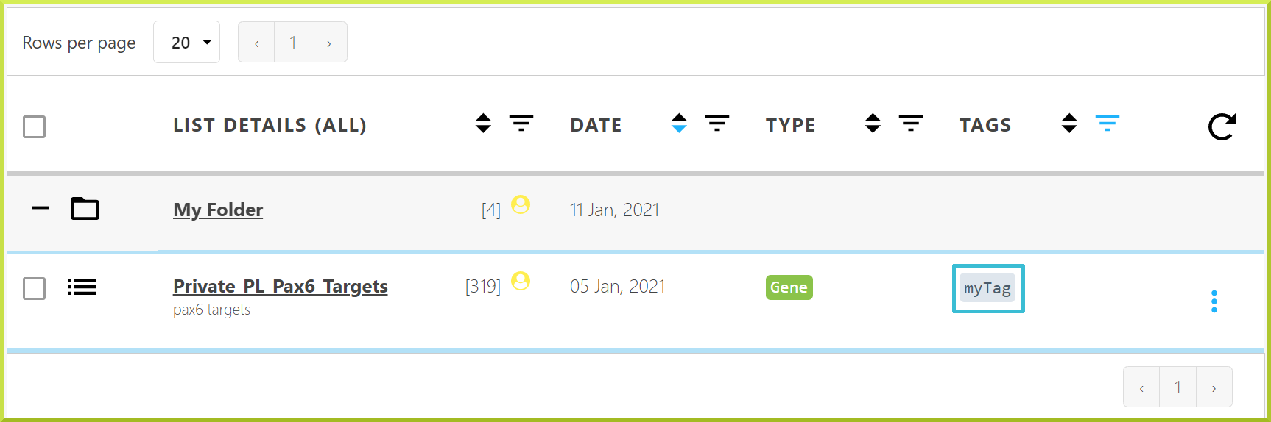Sort lists by Type column
The image size is (1271, 422).
873,123
